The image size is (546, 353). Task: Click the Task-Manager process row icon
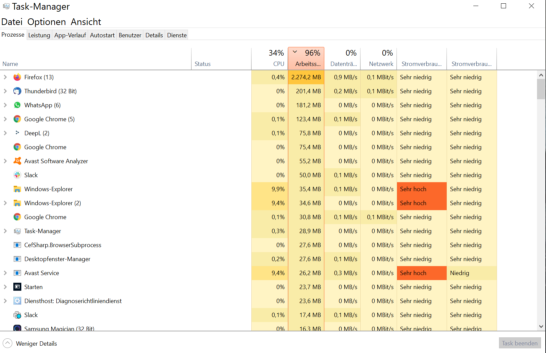[17, 231]
